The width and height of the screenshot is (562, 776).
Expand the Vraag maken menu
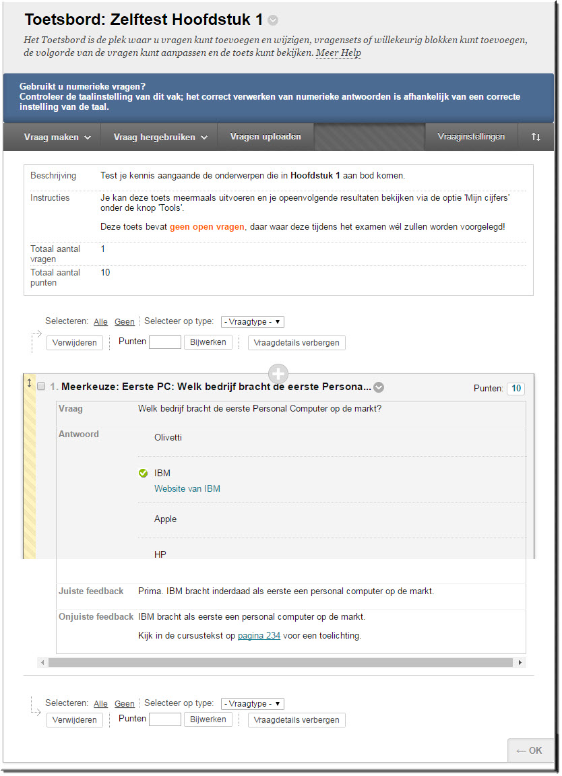tap(57, 137)
